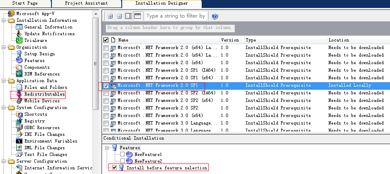Select the Shortcuts view icon

click(19, 114)
